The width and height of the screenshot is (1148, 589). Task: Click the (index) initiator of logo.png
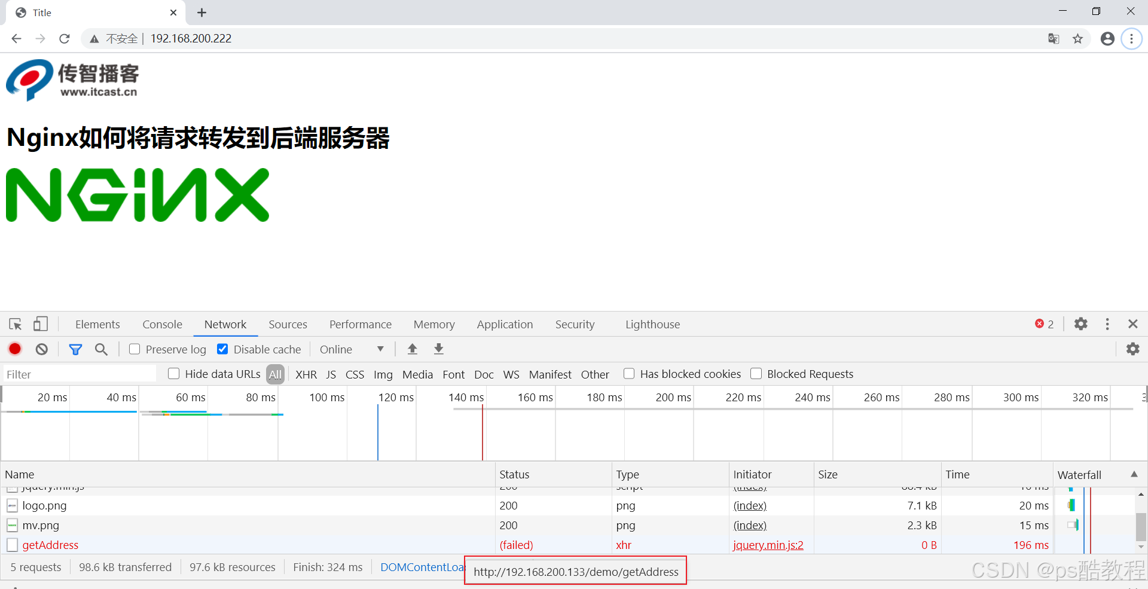pyautogui.click(x=750, y=506)
